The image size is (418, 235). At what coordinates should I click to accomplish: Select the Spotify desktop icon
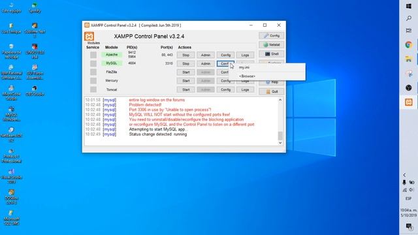tap(35, 8)
